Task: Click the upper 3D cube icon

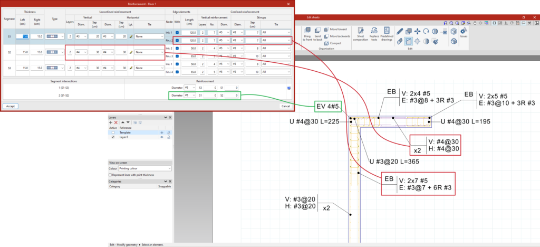Action: [x=454, y=31]
